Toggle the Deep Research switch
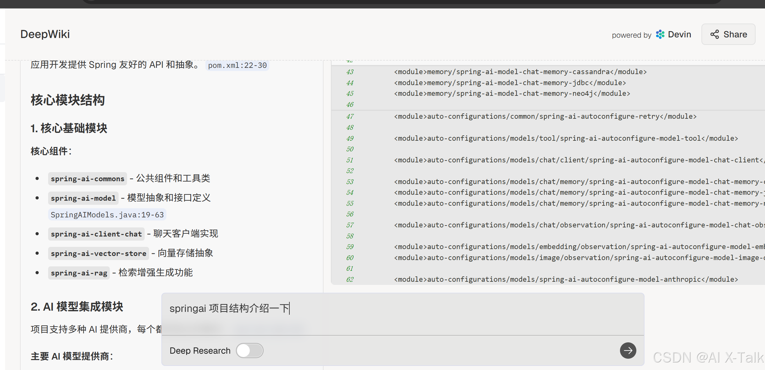The height and width of the screenshot is (370, 765). pos(250,351)
